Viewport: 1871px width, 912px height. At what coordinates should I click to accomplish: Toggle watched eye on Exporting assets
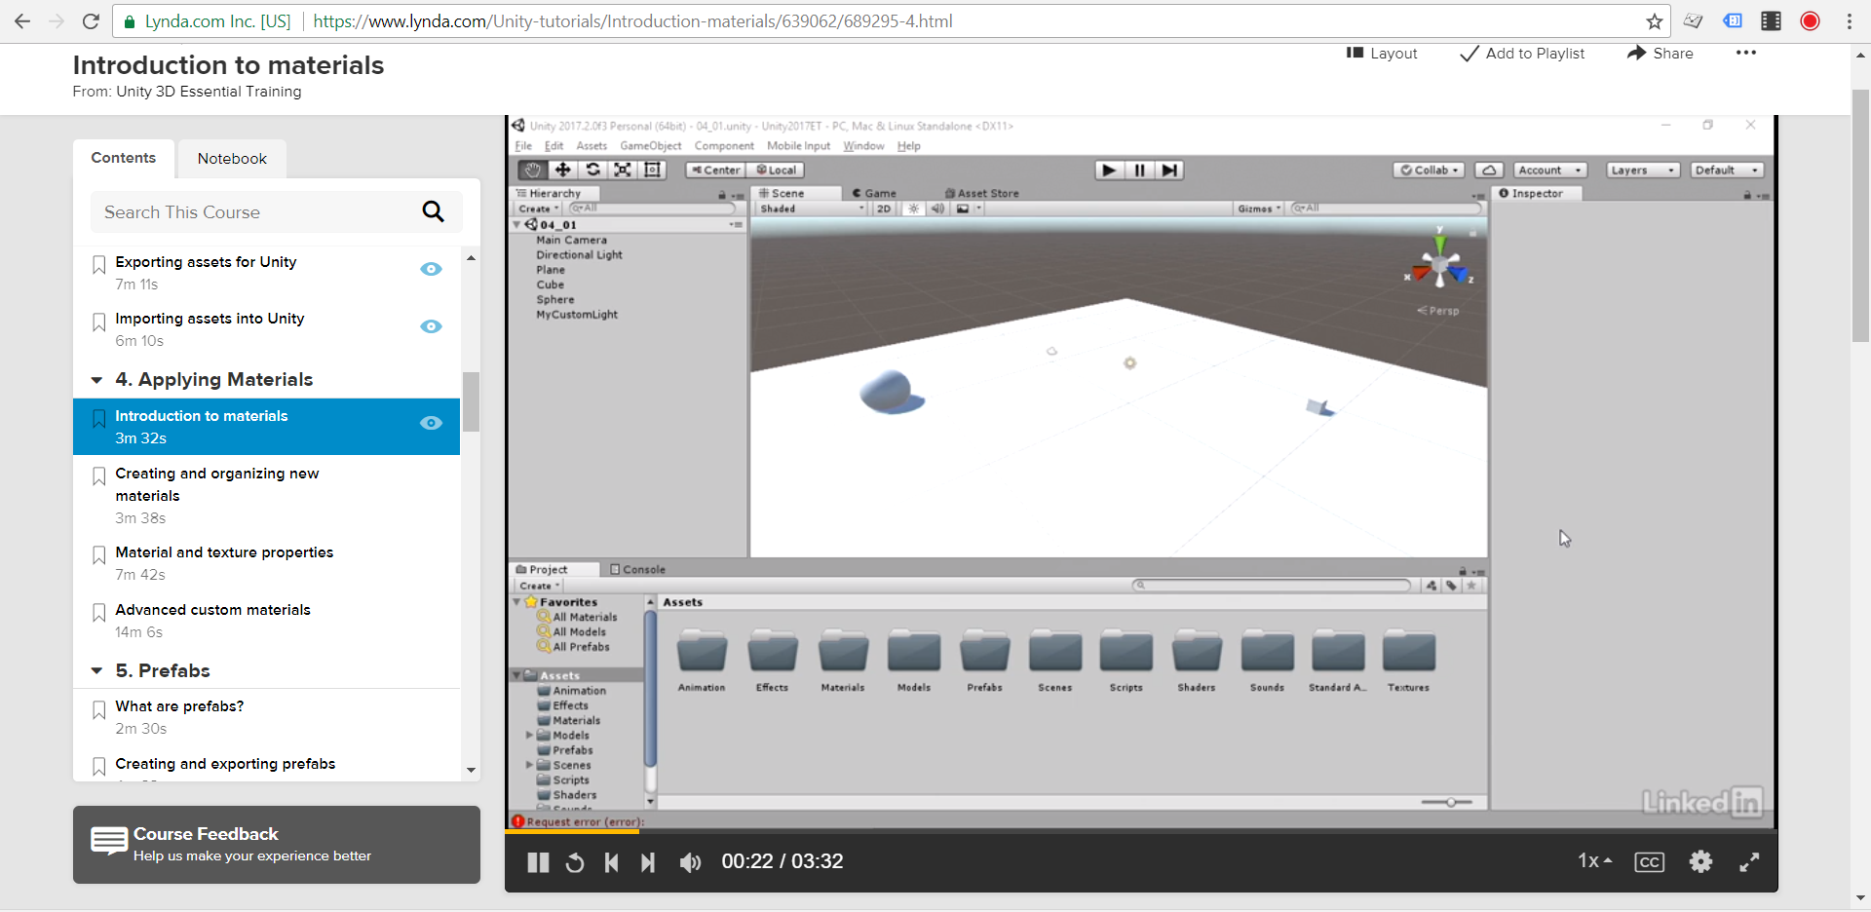(431, 269)
